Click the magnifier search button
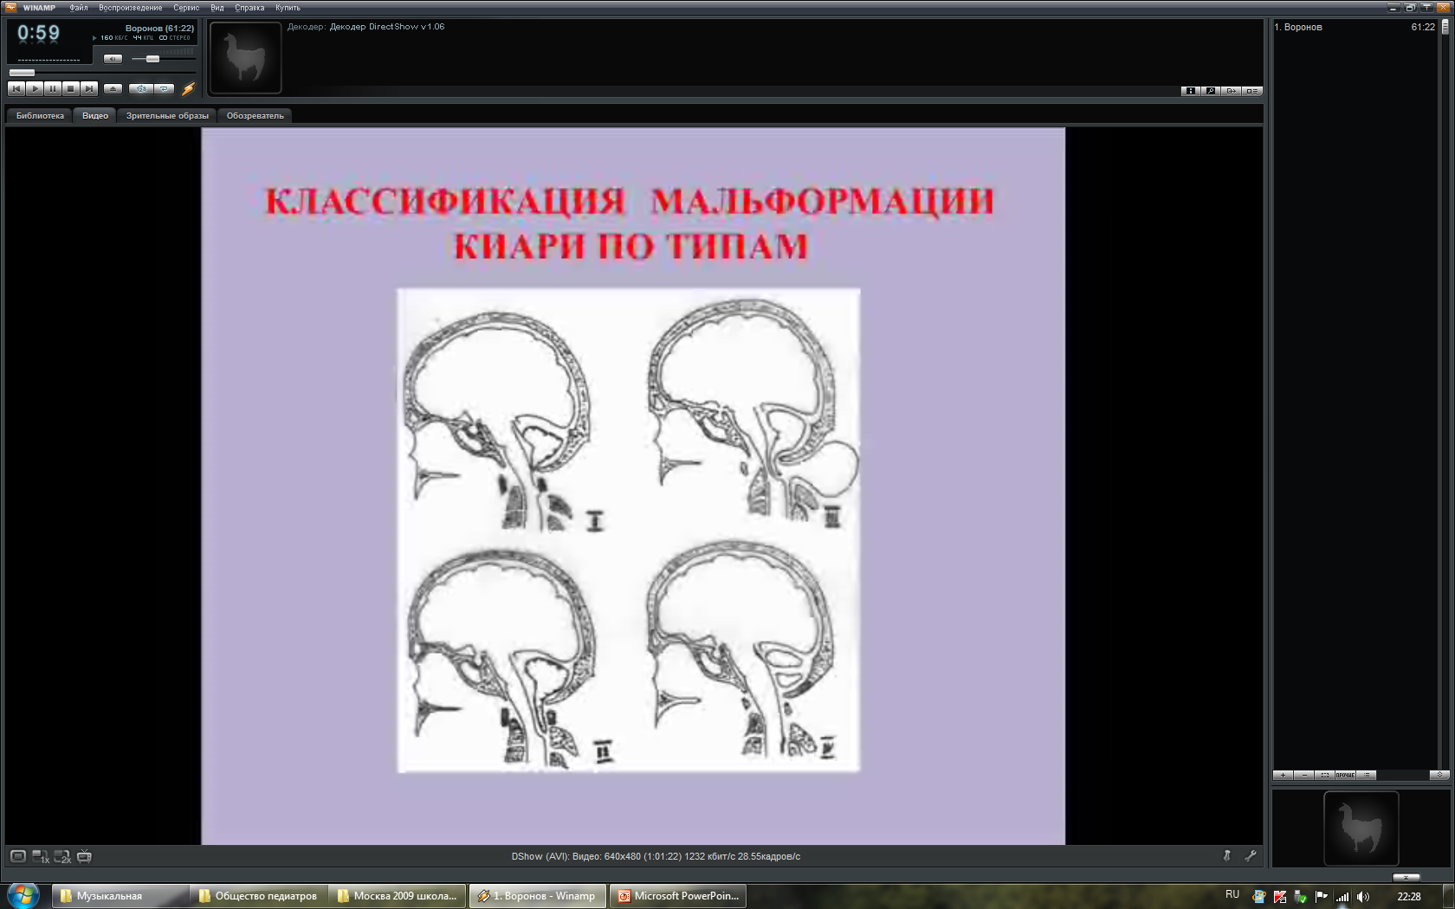1455x909 pixels. tap(1211, 91)
